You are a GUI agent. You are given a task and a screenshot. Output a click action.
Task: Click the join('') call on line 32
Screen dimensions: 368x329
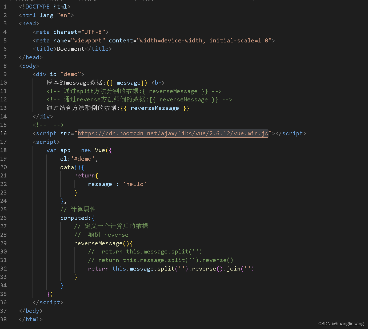coord(240,269)
